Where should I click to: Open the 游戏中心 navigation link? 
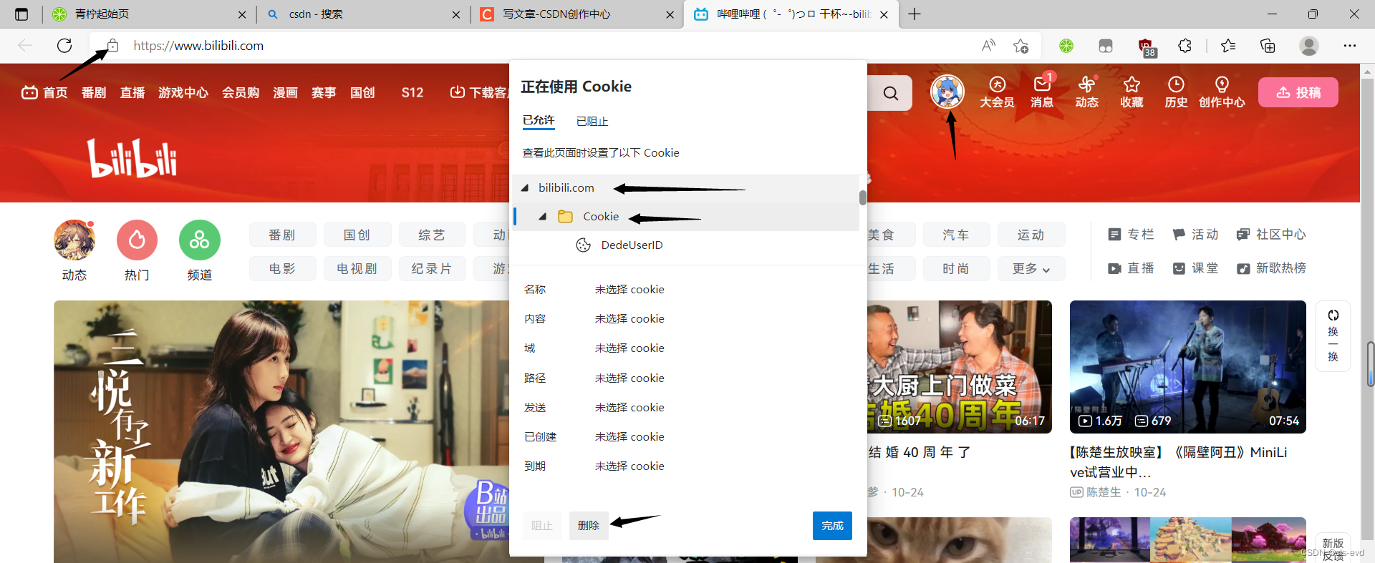[183, 93]
